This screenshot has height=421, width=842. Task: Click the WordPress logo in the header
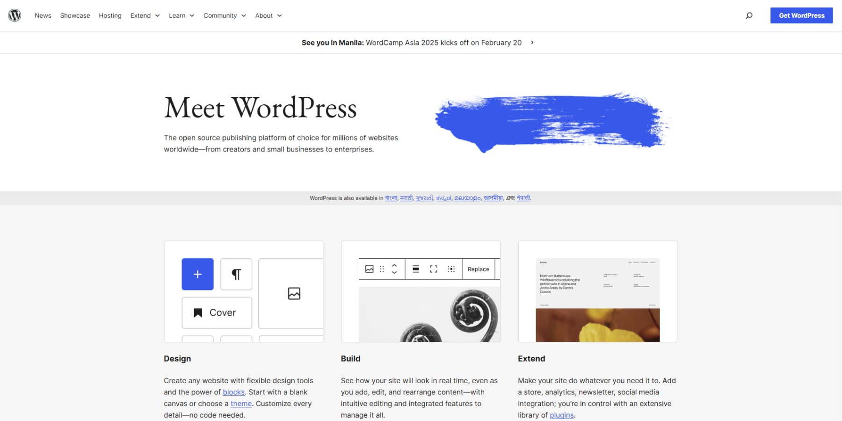click(x=15, y=15)
